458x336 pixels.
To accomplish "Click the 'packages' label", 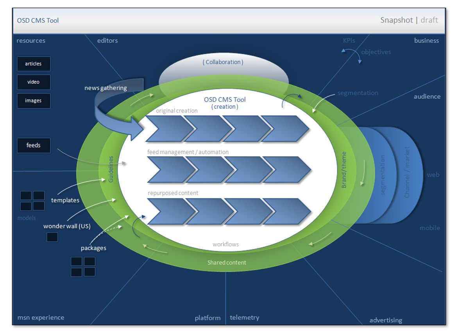I will pos(93,248).
